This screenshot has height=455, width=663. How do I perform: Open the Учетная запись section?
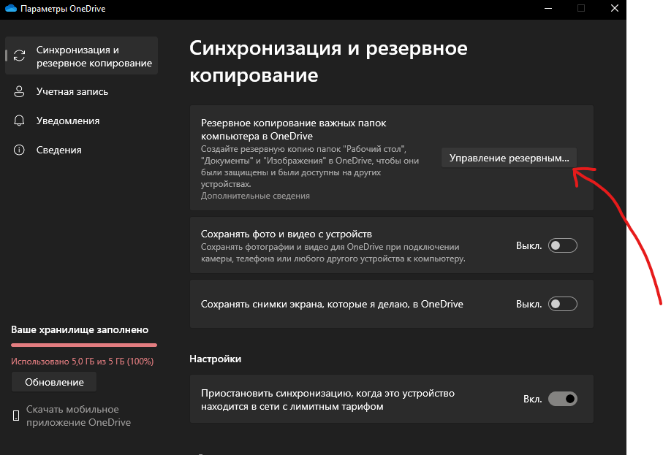pos(82,92)
